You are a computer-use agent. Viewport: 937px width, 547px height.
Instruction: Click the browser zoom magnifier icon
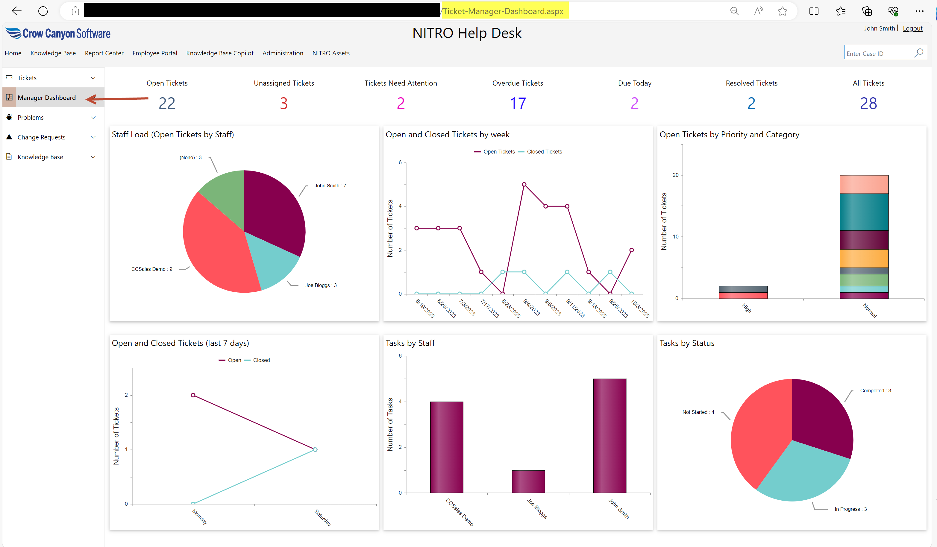(x=734, y=11)
